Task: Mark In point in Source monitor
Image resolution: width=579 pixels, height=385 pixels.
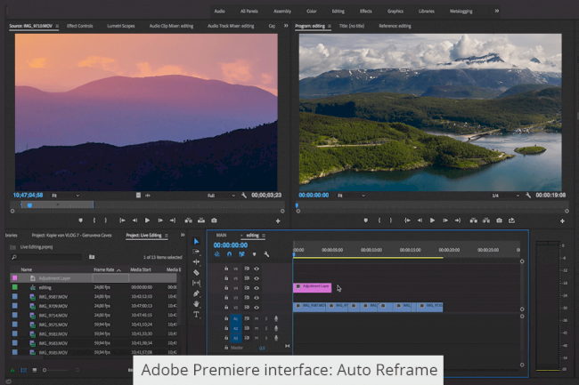Action: [94, 221]
